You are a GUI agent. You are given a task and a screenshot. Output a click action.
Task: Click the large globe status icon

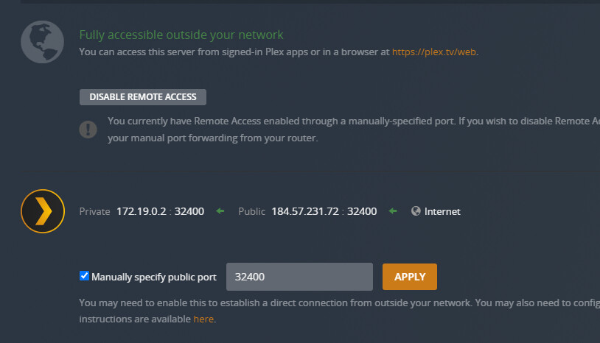pyautogui.click(x=41, y=41)
